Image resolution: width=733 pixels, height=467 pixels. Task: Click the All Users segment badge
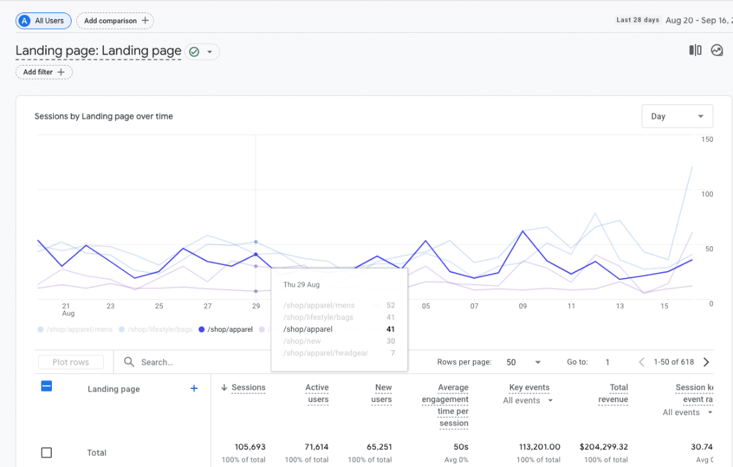43,21
